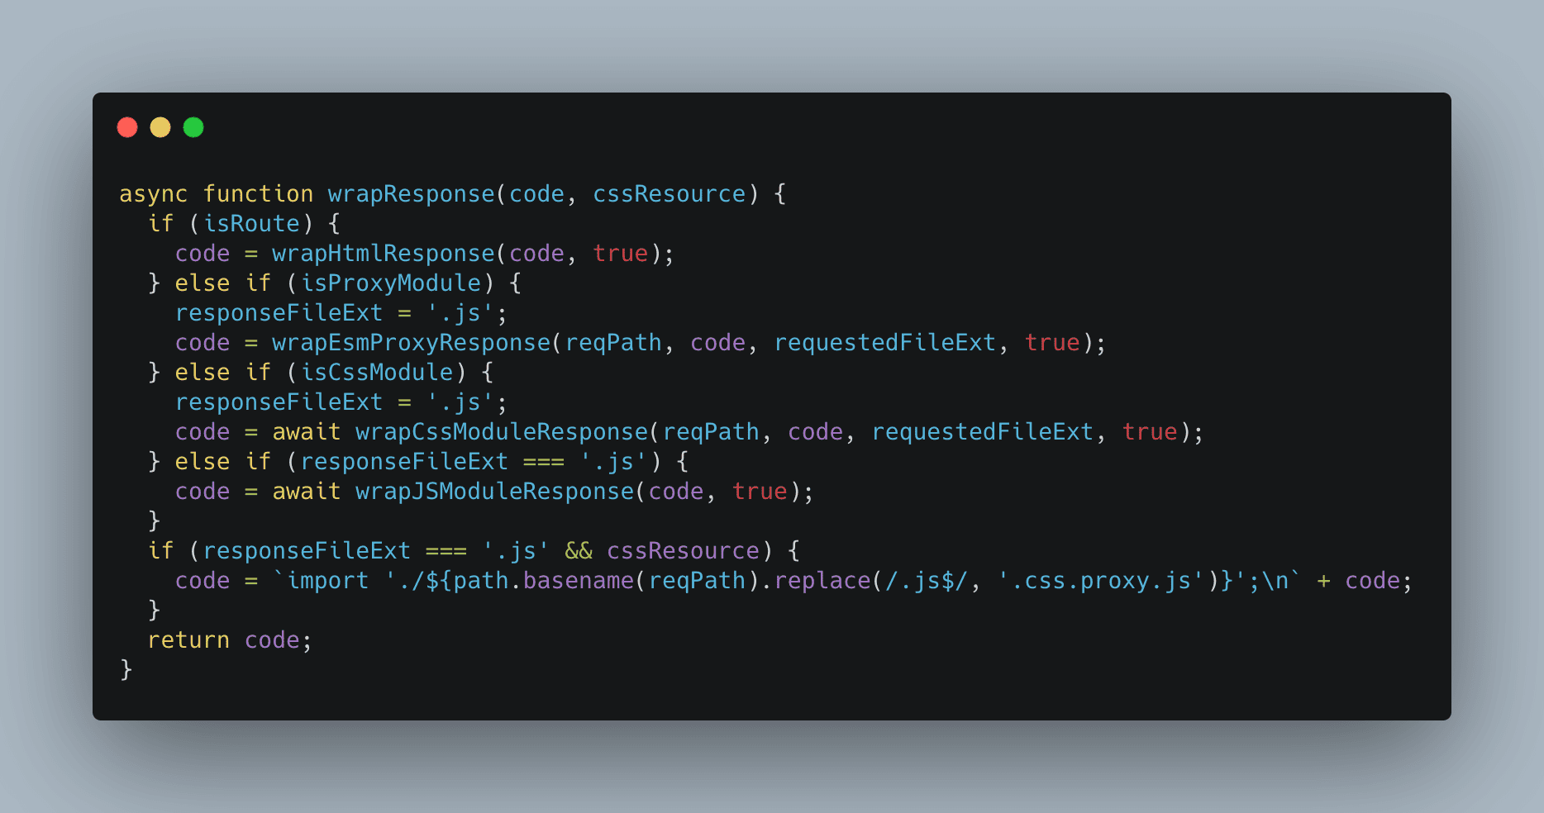This screenshot has width=1544, height=813.
Task: Click the isProxyModule condition
Action: (391, 283)
